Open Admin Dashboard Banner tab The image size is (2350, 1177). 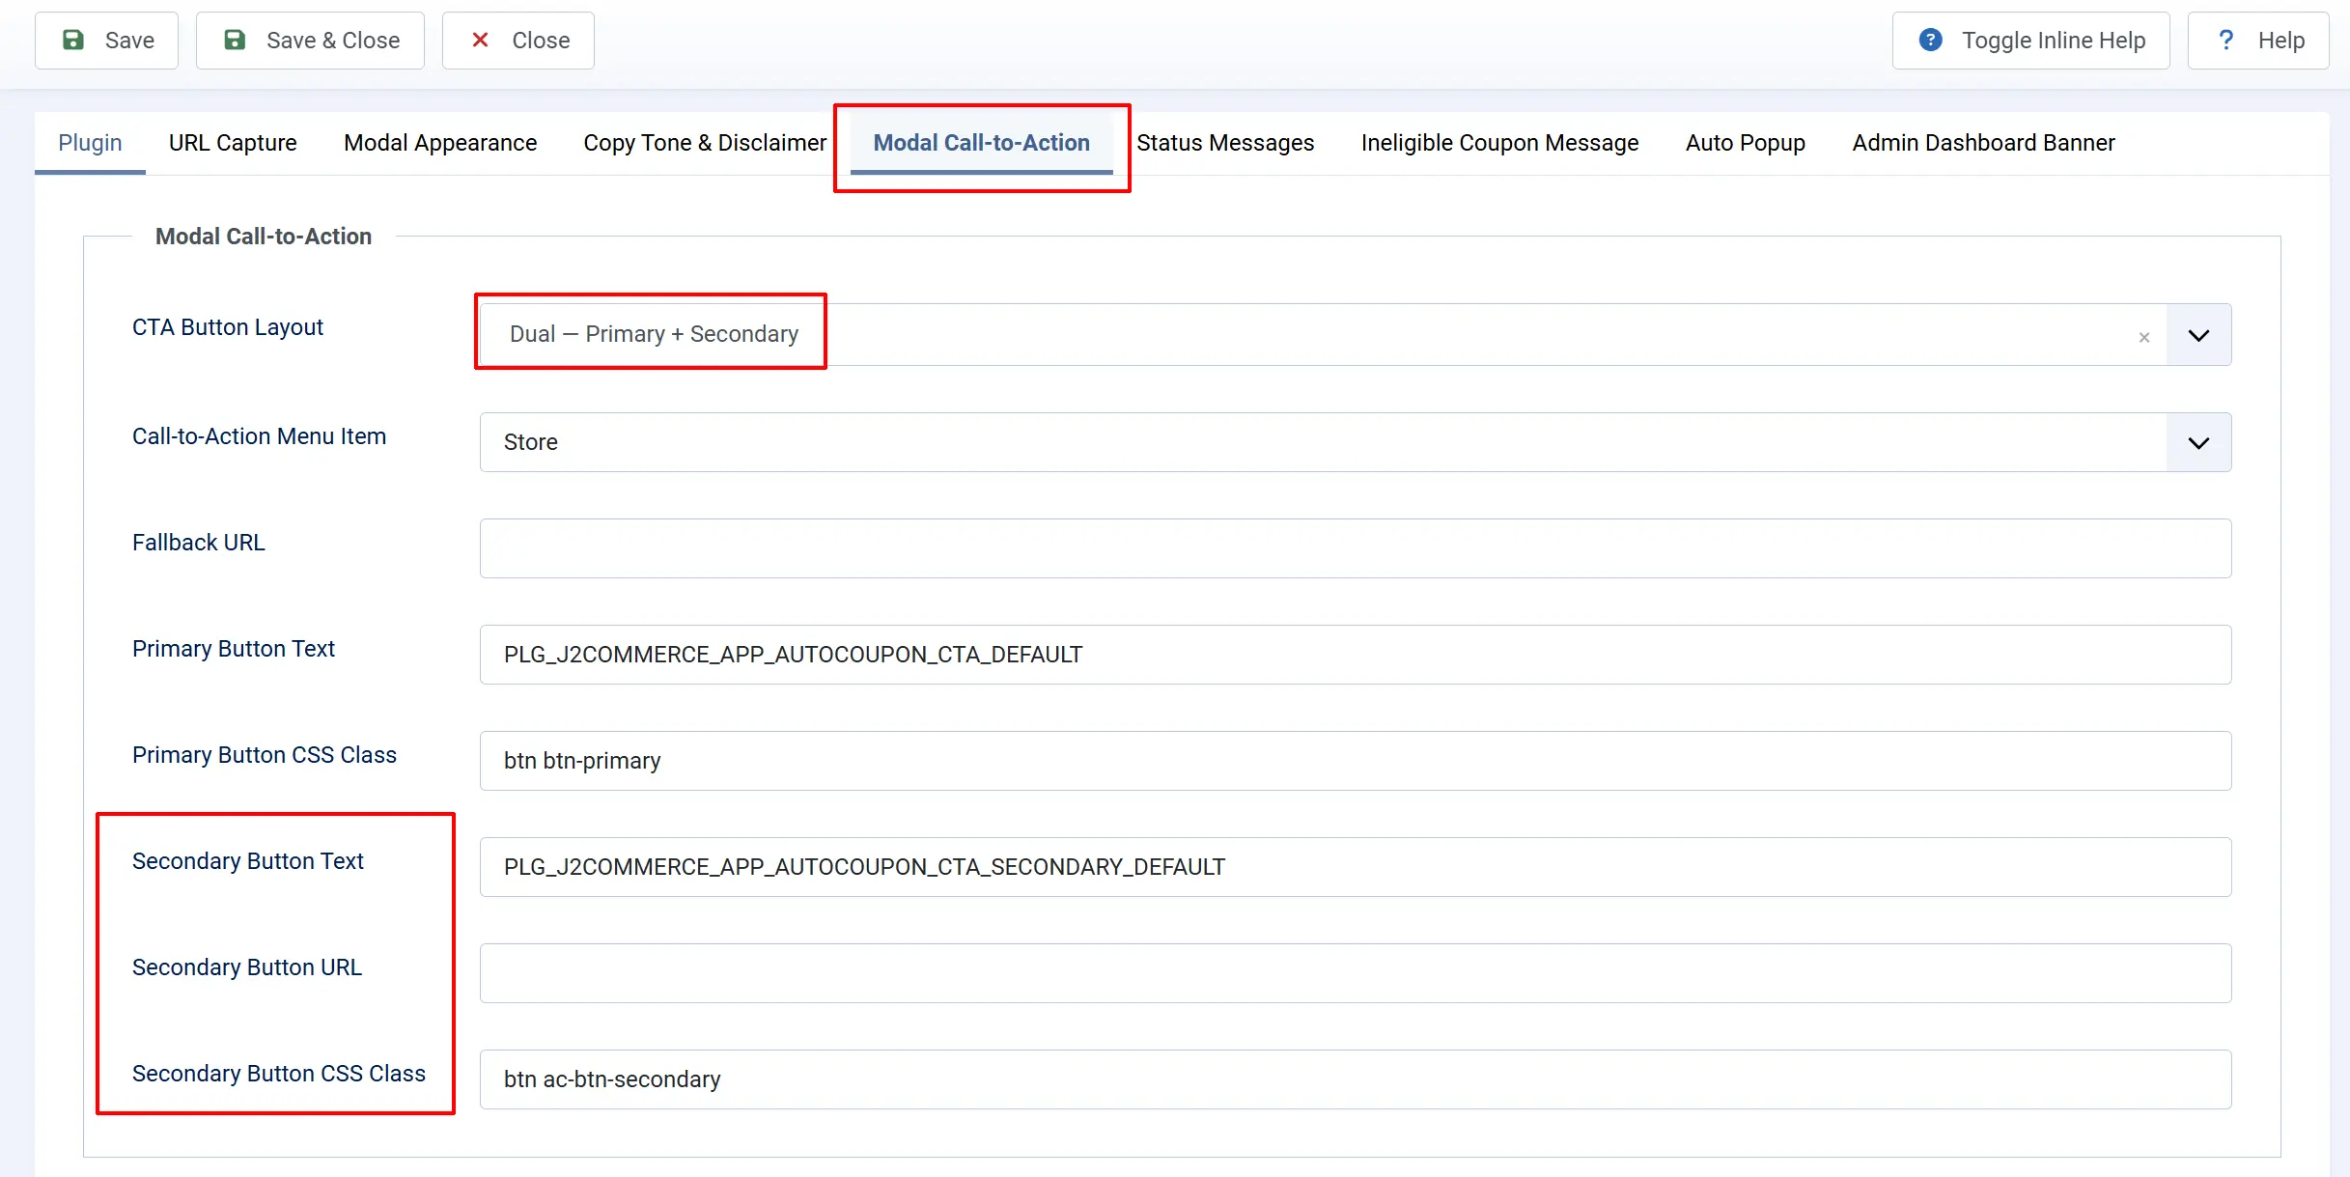click(1983, 143)
